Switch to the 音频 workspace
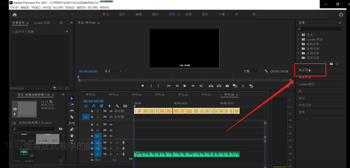This screenshot has width=350, height=168. pos(189,14)
